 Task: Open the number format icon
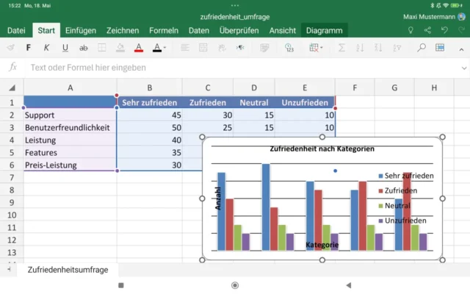(289, 48)
